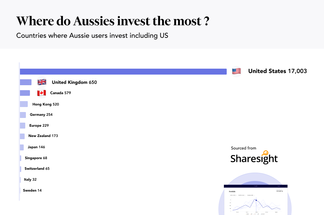
Task: Click right-side menu in thumbnail's dark navbar
Action: (279, 186)
